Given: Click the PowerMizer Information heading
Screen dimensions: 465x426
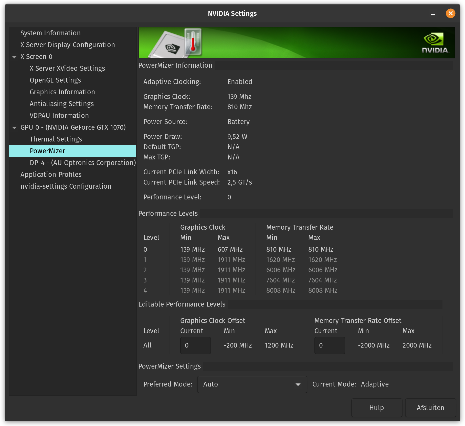Looking at the screenshot, I should pyautogui.click(x=175, y=65).
